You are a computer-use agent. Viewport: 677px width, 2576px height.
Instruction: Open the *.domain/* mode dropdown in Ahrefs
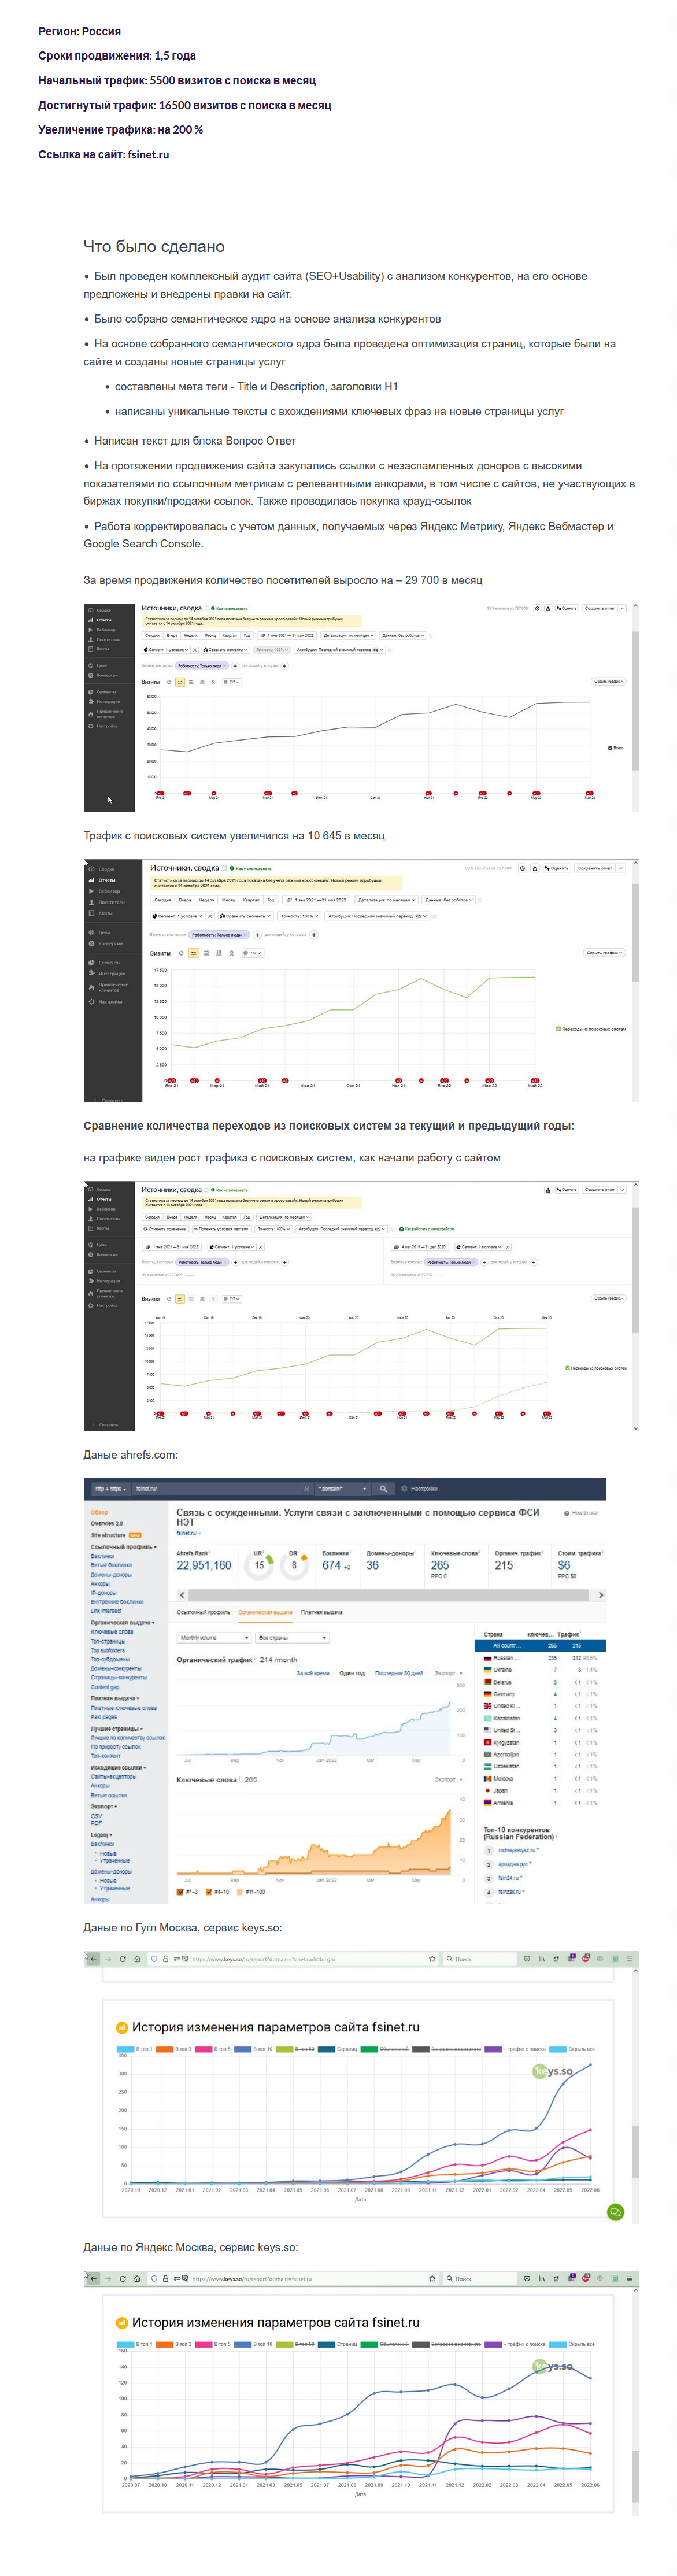pyautogui.click(x=342, y=1488)
